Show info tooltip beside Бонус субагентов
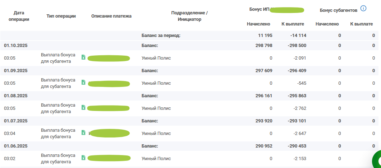This screenshot has height=168, width=381. pos(363,8)
